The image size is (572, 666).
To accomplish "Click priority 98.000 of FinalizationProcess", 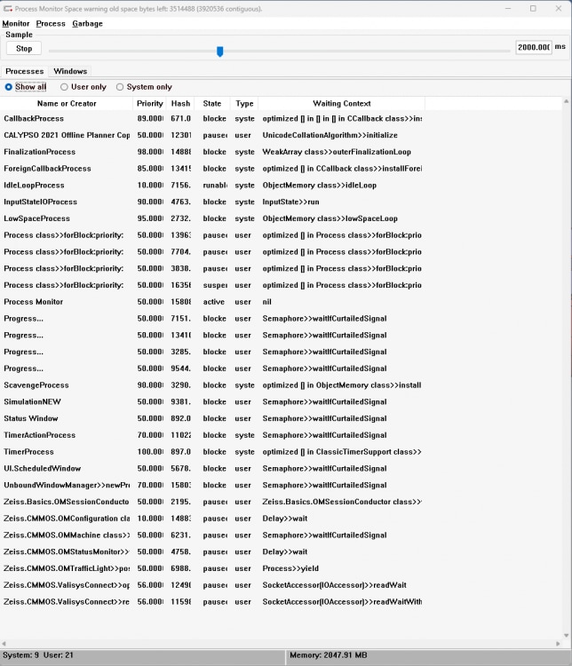I will pyautogui.click(x=149, y=152).
